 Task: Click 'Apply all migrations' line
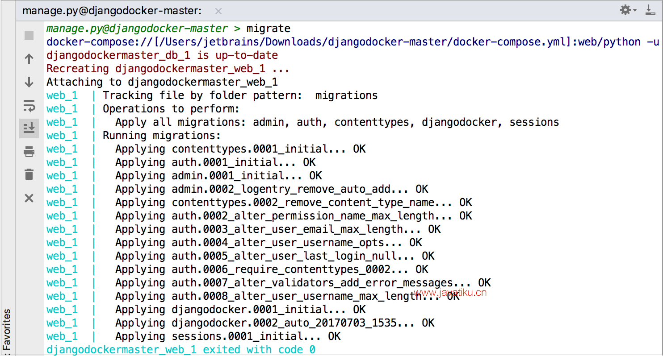click(x=303, y=122)
